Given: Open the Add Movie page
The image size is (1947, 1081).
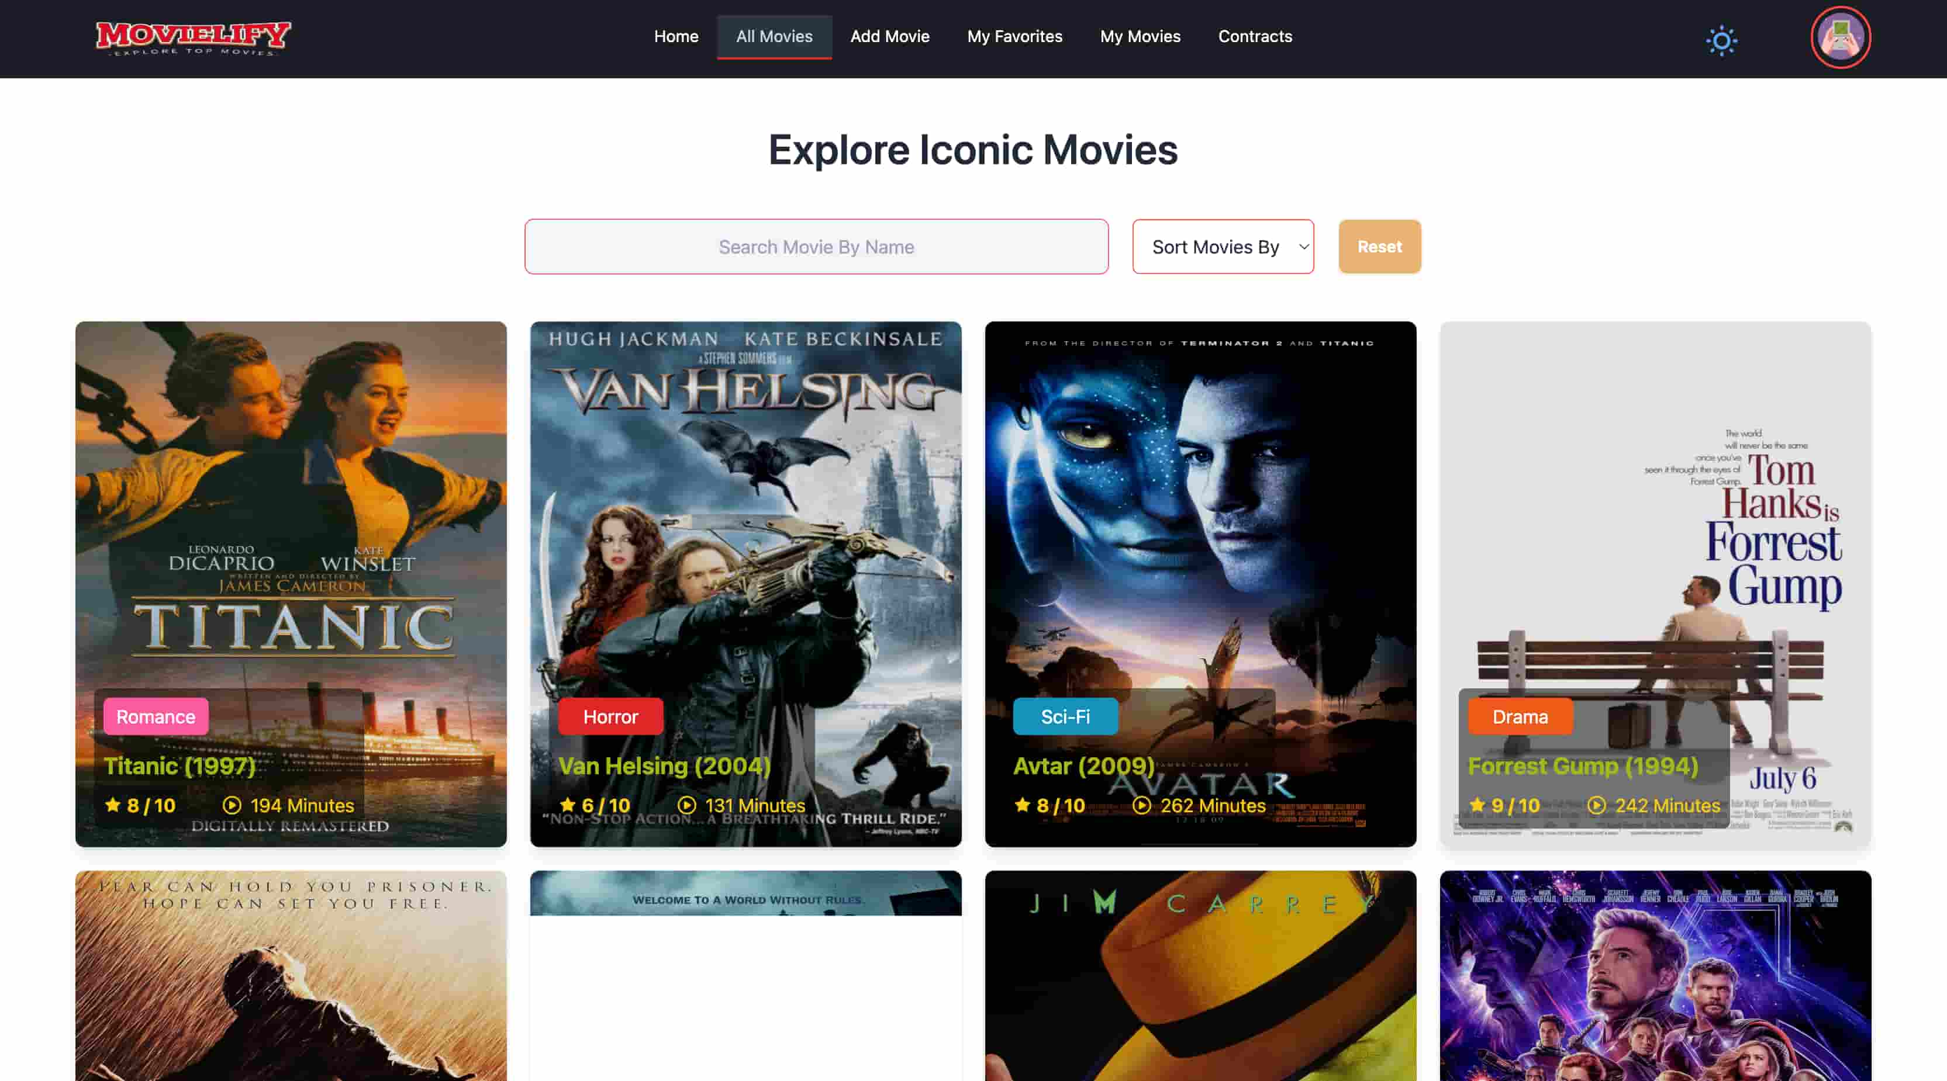Looking at the screenshot, I should pos(890,36).
